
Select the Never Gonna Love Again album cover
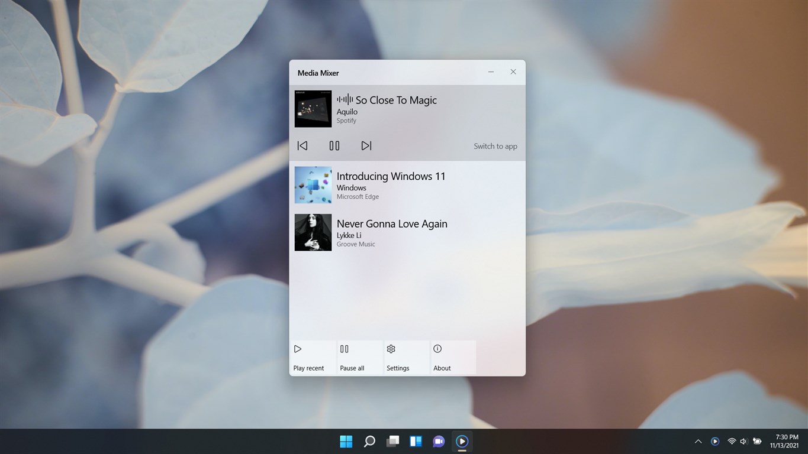(313, 232)
